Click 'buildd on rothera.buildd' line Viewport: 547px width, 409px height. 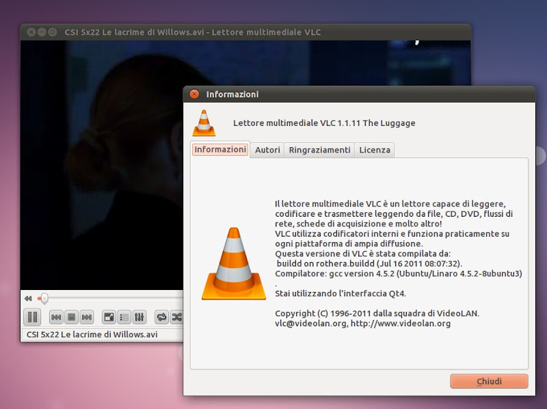369,263
